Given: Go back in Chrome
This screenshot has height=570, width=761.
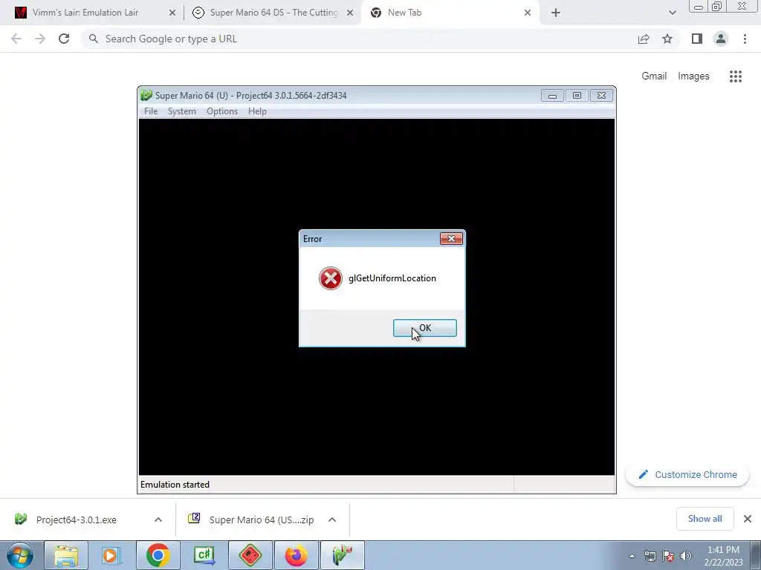Looking at the screenshot, I should tap(16, 39).
